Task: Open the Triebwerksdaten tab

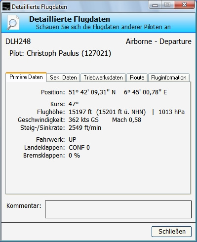Action: coord(103,78)
